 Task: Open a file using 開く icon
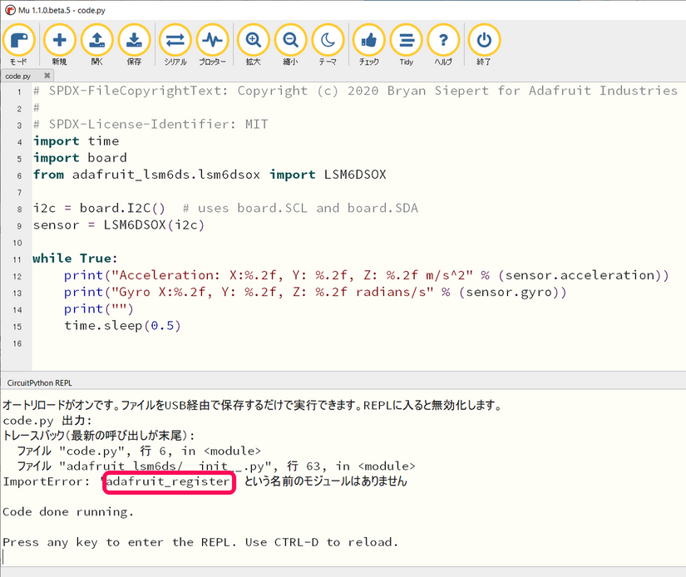[x=97, y=41]
